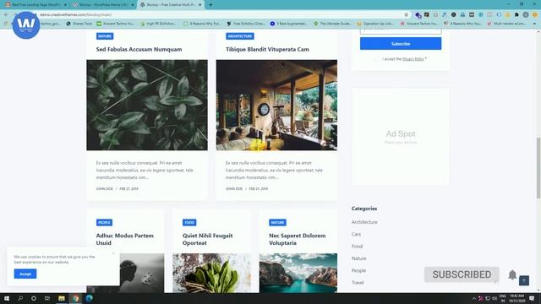Open the Nature category in sidebar
This screenshot has width=541, height=304.
(x=358, y=258)
